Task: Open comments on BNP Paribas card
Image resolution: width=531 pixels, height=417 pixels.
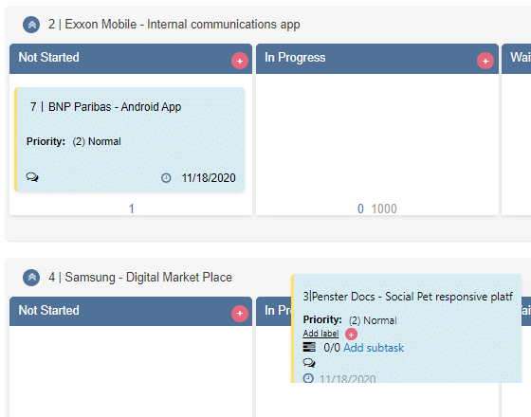Action: coord(32,177)
